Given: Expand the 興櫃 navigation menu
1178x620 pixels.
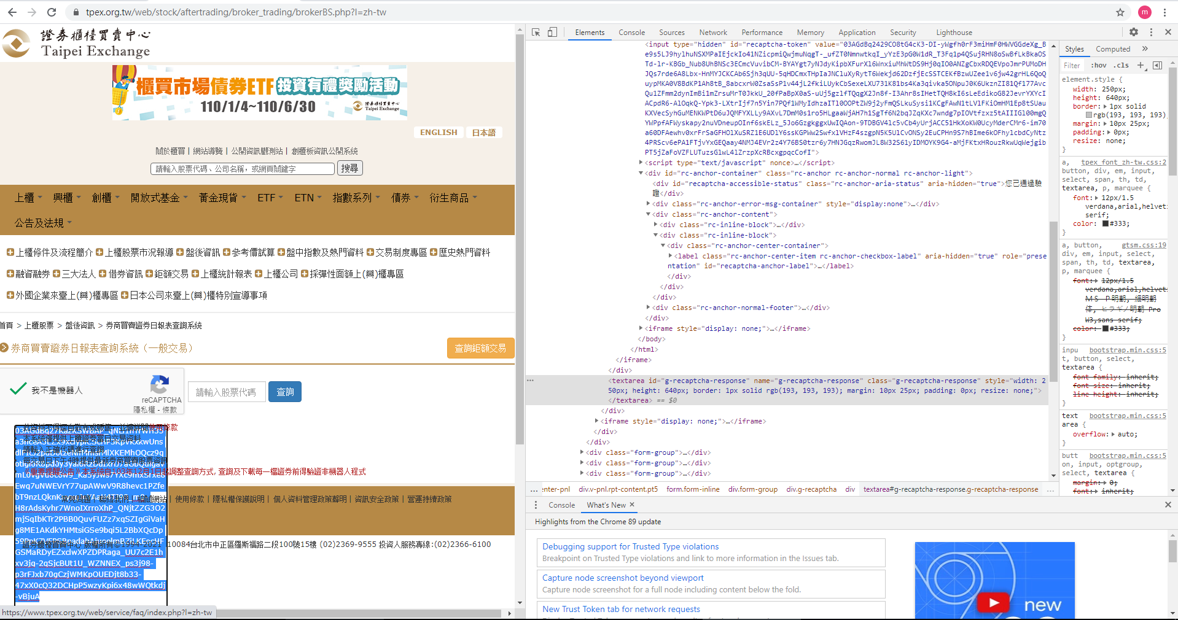Looking at the screenshot, I should click(x=66, y=198).
